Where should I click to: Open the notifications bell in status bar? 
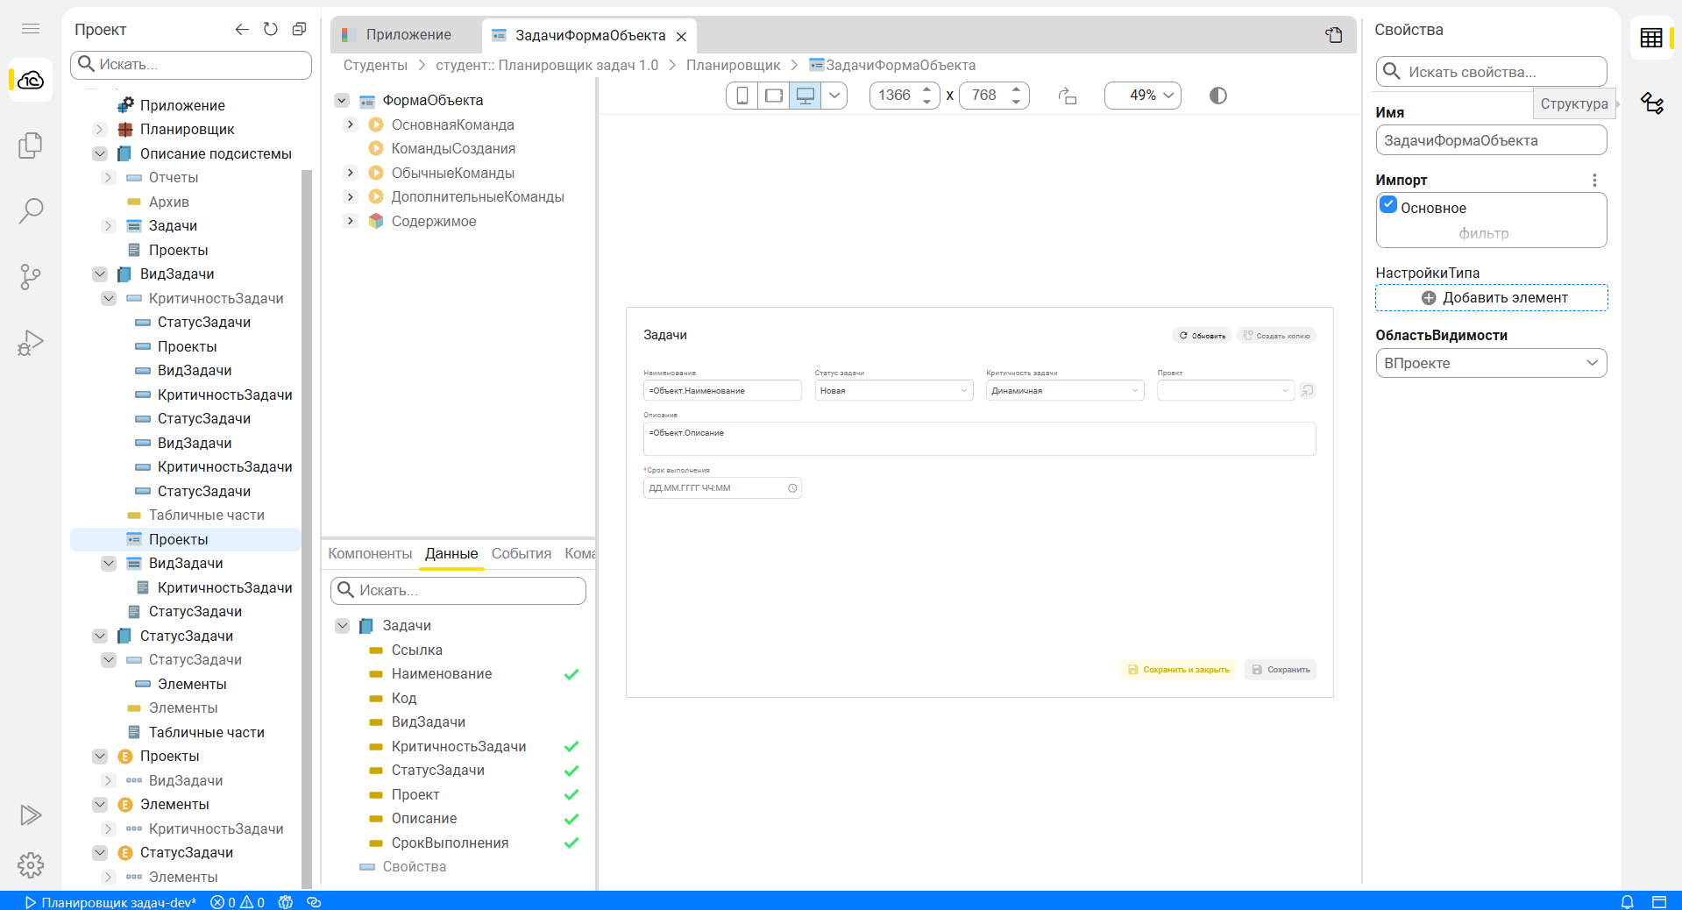[1627, 902]
